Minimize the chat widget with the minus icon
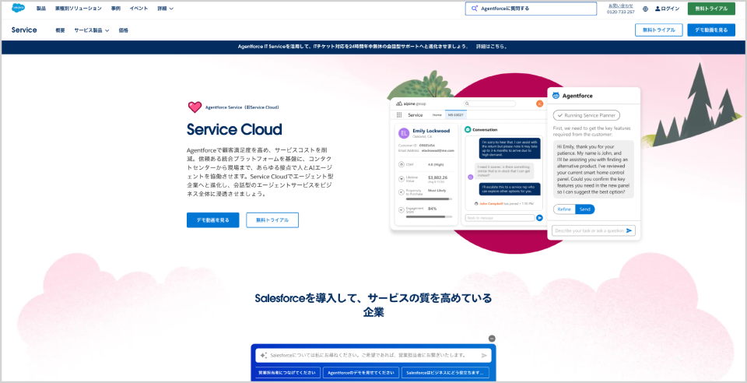The image size is (747, 383). point(492,338)
